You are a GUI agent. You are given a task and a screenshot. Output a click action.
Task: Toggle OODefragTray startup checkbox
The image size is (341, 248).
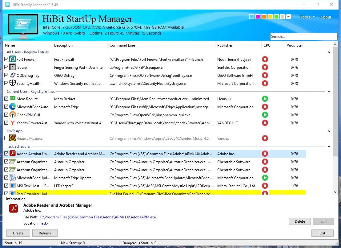pos(6,75)
